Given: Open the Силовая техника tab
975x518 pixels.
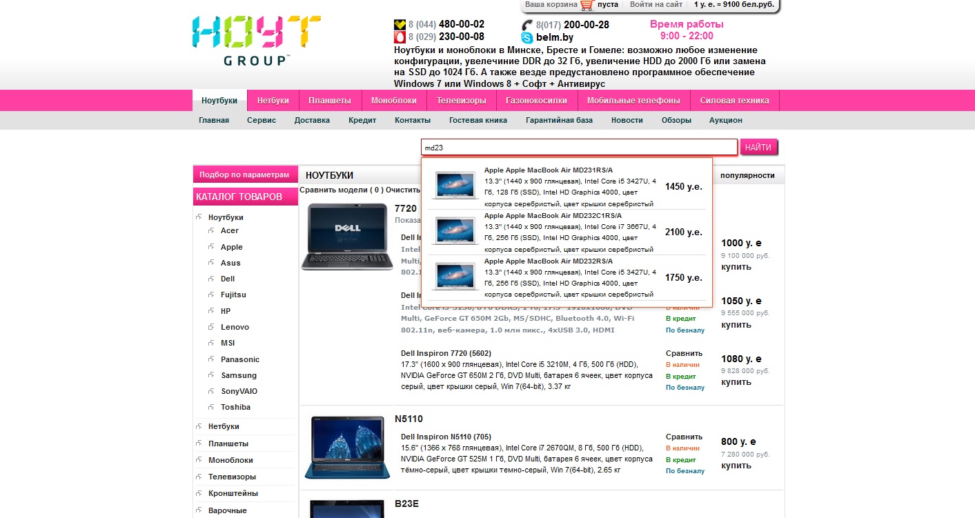Looking at the screenshot, I should coord(735,101).
